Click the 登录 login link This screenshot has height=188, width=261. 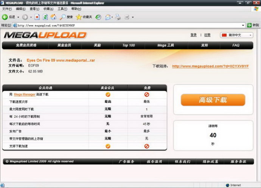pyautogui.click(x=193, y=35)
